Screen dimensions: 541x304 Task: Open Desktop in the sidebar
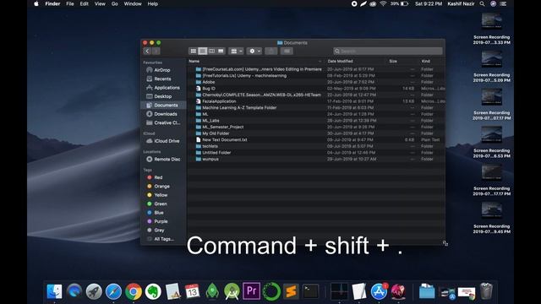click(x=162, y=96)
